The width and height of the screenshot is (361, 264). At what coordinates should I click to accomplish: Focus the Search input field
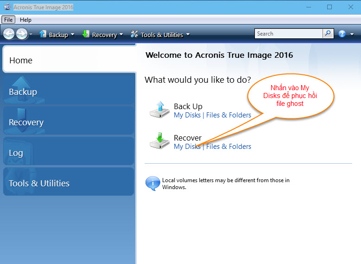pos(289,34)
